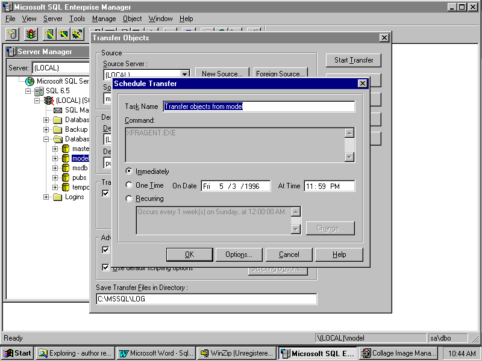Open Options in Schedule Transfer dialog
The height and width of the screenshot is (361, 482).
point(239,255)
